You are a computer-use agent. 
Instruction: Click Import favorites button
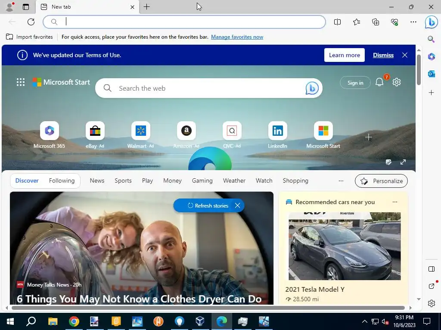[x=29, y=37]
